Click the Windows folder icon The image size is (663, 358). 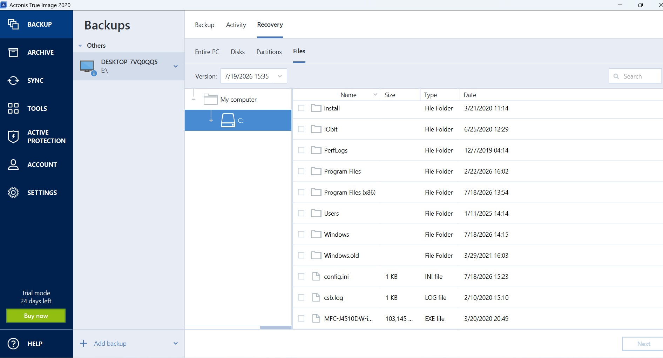(x=316, y=234)
